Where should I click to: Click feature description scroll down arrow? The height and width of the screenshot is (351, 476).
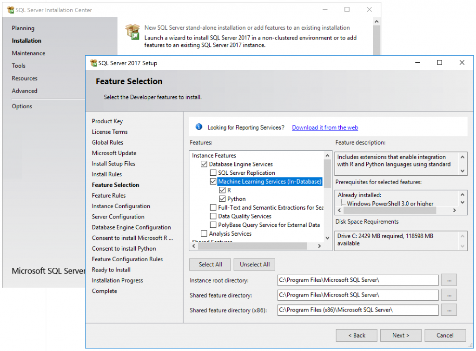(x=463, y=171)
